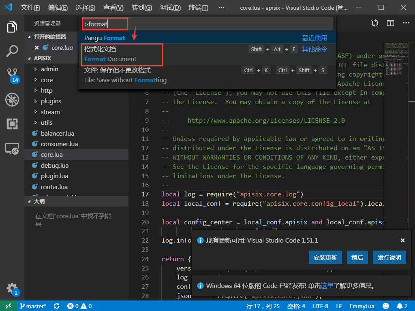Change end of line sequence LF
The image size is (415, 311).
pos(339,306)
